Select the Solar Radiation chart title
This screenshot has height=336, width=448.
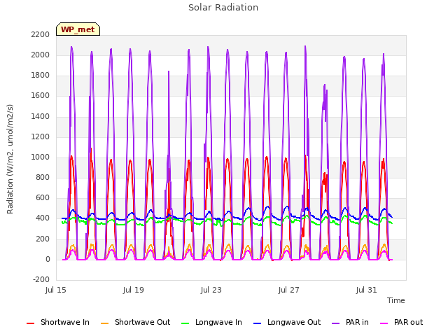pyautogui.click(x=223, y=8)
